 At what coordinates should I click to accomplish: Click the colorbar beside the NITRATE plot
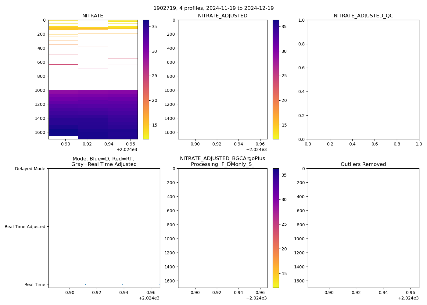(x=146, y=79)
